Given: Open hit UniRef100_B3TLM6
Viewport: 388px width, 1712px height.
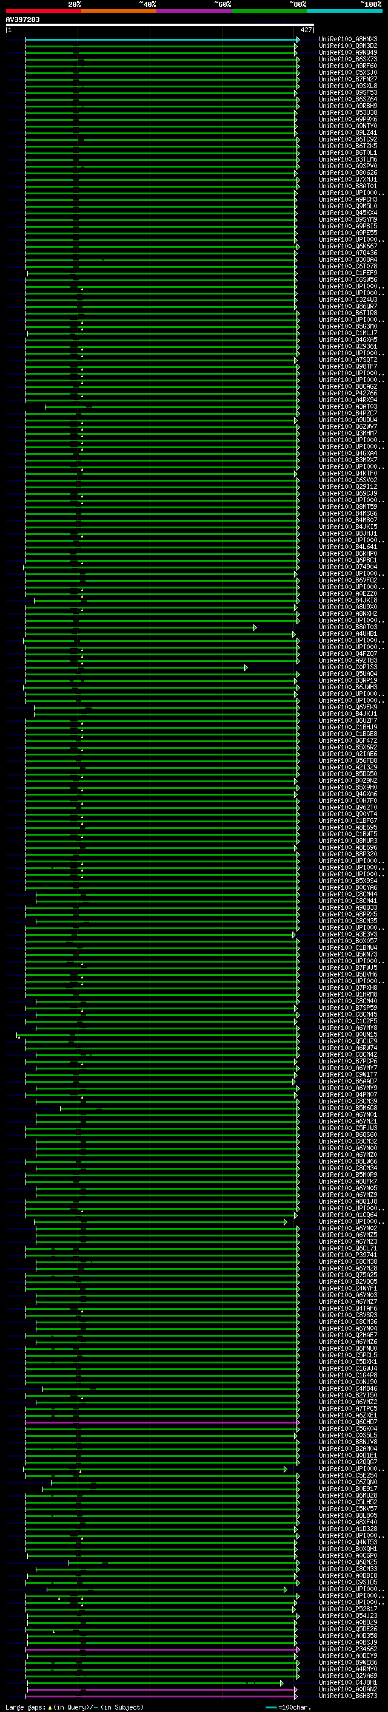Looking at the screenshot, I should coord(348,160).
